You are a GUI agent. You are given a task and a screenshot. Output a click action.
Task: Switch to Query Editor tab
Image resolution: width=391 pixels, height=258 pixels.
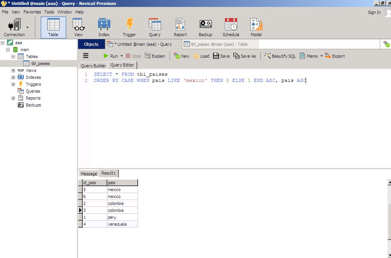(122, 65)
